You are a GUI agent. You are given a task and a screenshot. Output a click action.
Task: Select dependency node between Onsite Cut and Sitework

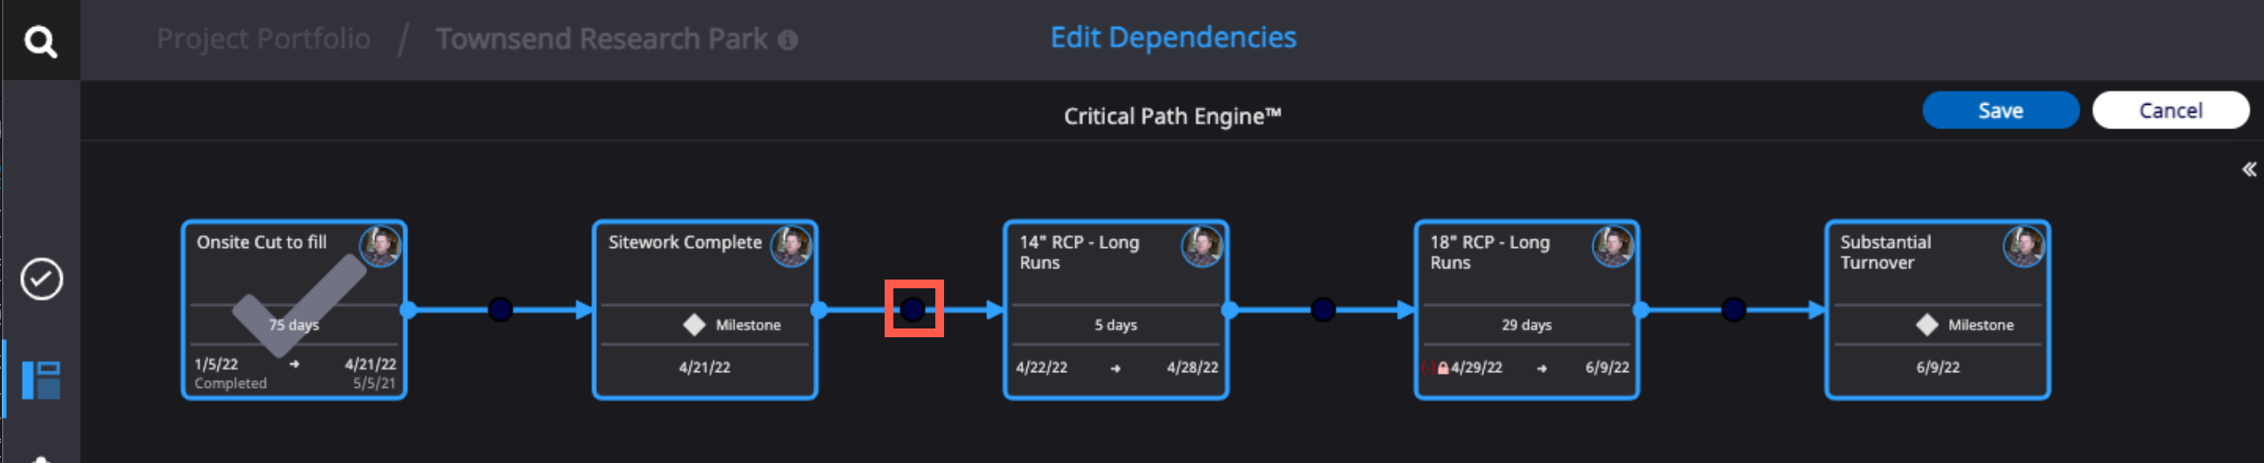pyautogui.click(x=500, y=309)
